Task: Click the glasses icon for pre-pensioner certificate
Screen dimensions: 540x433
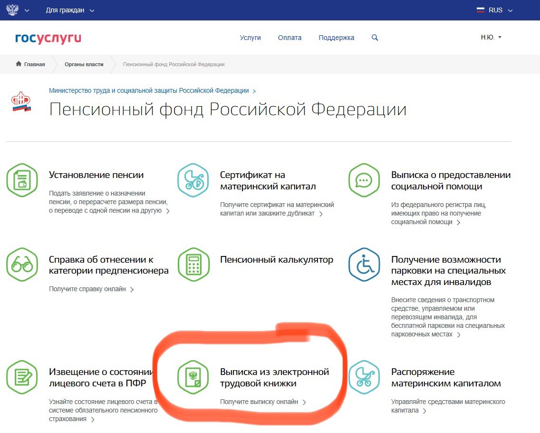Action: (22, 265)
